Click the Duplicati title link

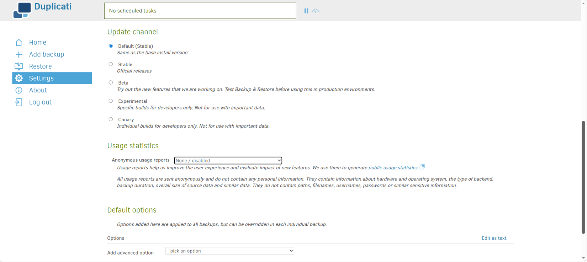coord(53,6)
